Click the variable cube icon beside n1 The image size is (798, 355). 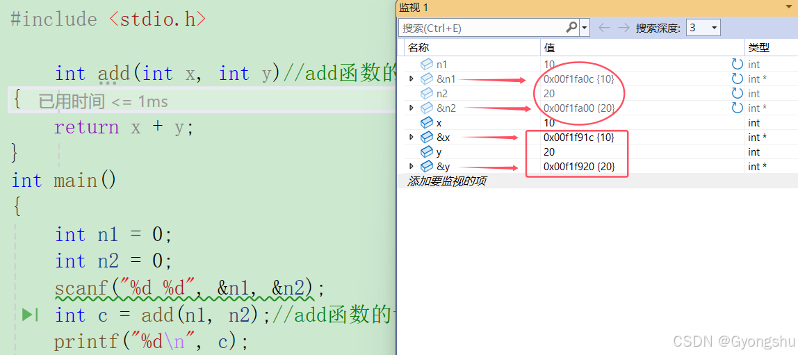(x=427, y=64)
